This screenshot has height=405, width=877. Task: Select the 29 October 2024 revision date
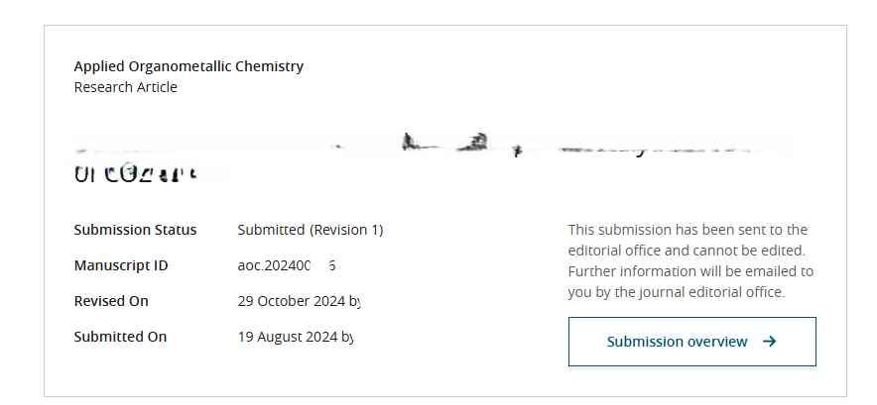tap(293, 301)
